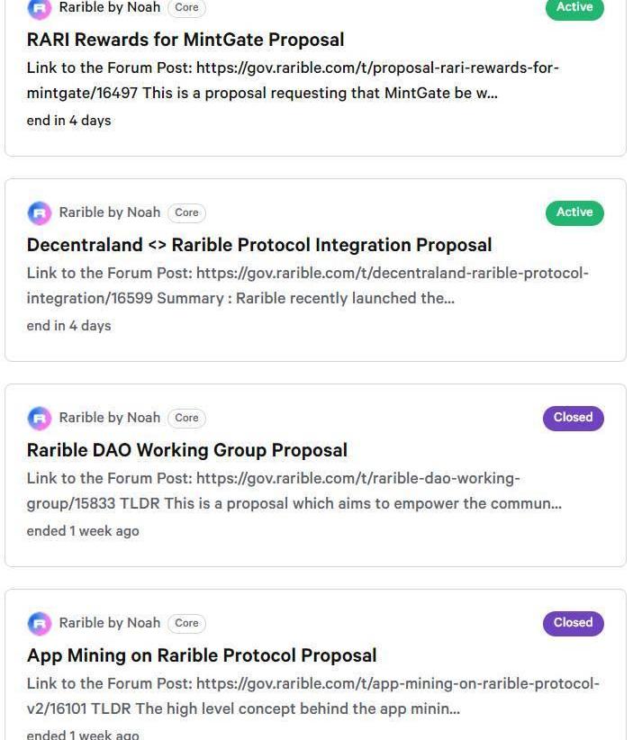Open the Rarible DAO Working Group Proposal title
Screen dimensions: 633x740
pos(187,450)
